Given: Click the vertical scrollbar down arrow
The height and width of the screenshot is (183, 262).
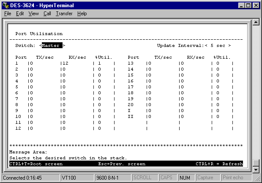Looking at the screenshot, I should (x=255, y=169).
